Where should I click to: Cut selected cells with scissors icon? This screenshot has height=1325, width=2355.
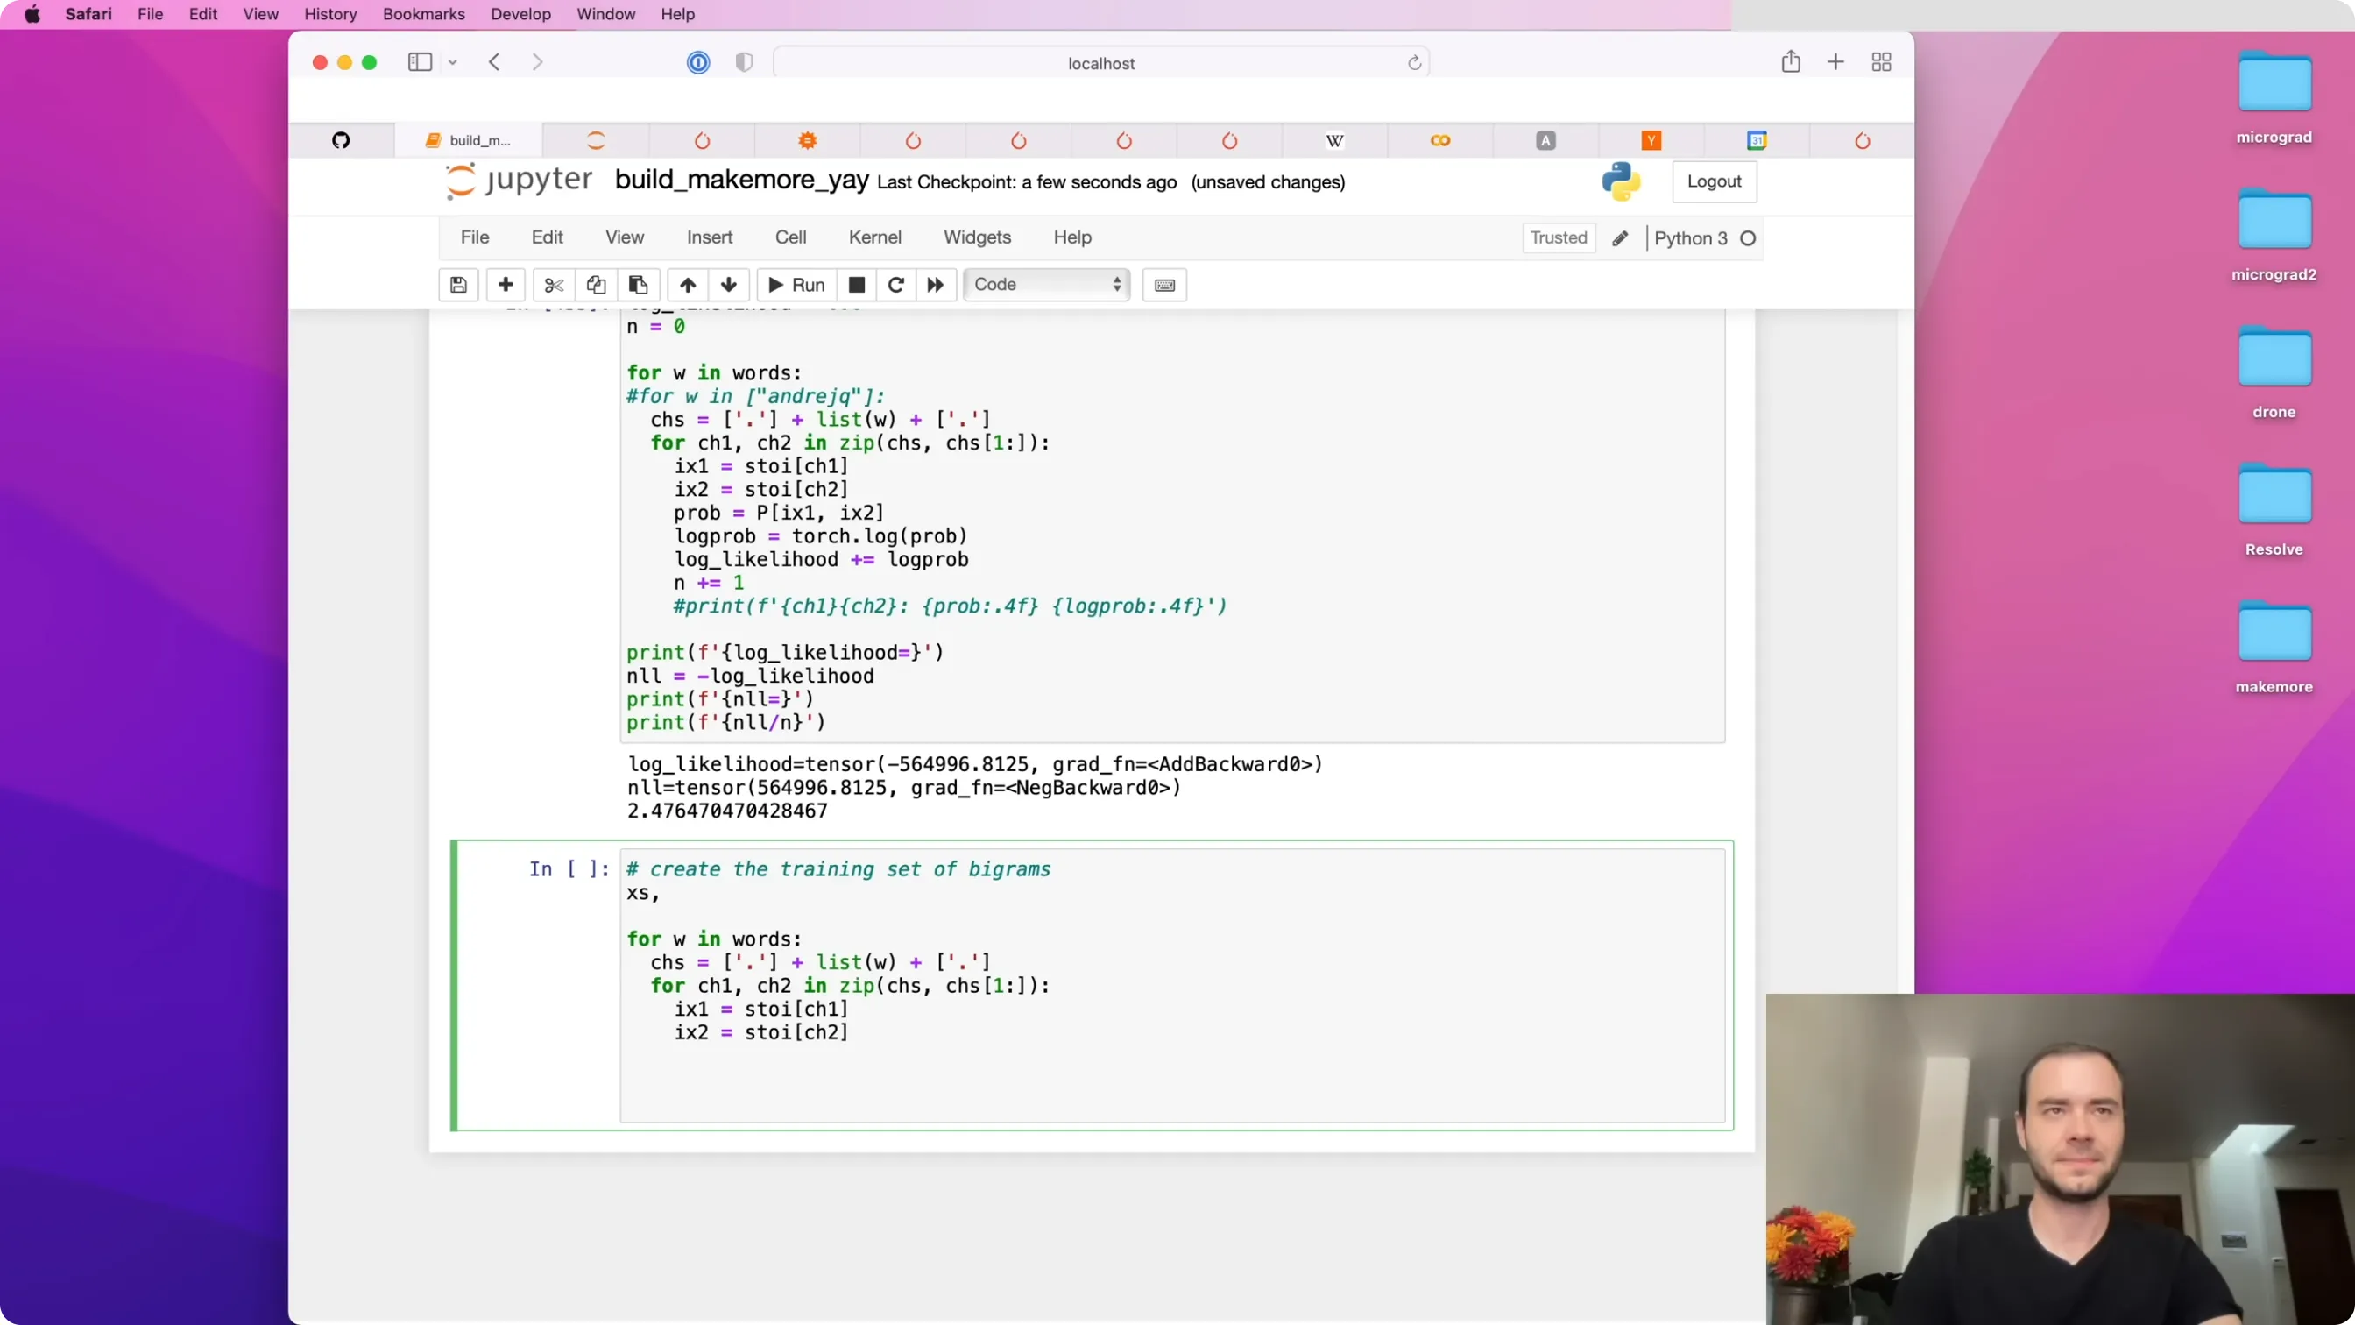tap(554, 285)
